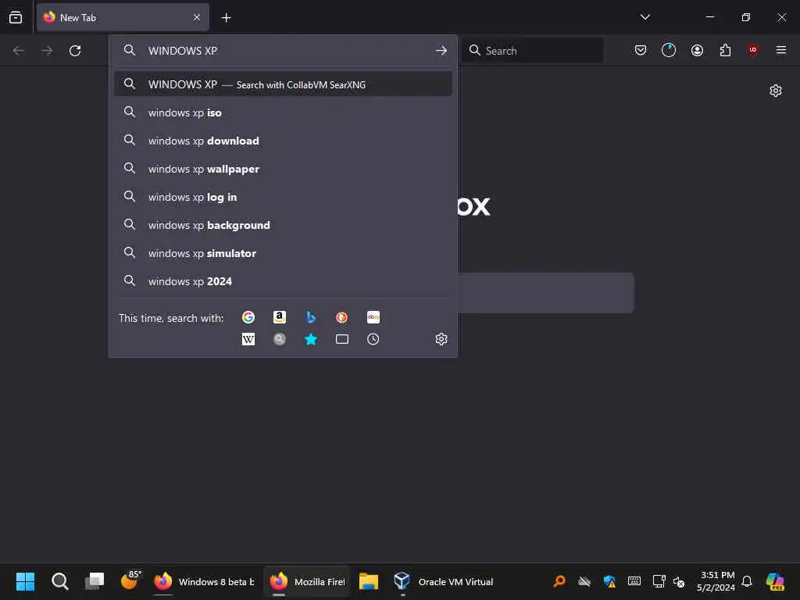Open the circular timer extension icon
Viewport: 800px width, 600px height.
point(669,50)
